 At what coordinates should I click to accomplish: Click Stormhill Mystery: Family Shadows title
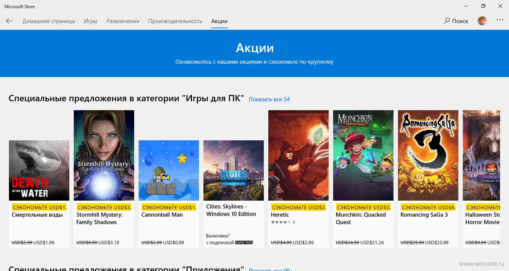(x=99, y=219)
